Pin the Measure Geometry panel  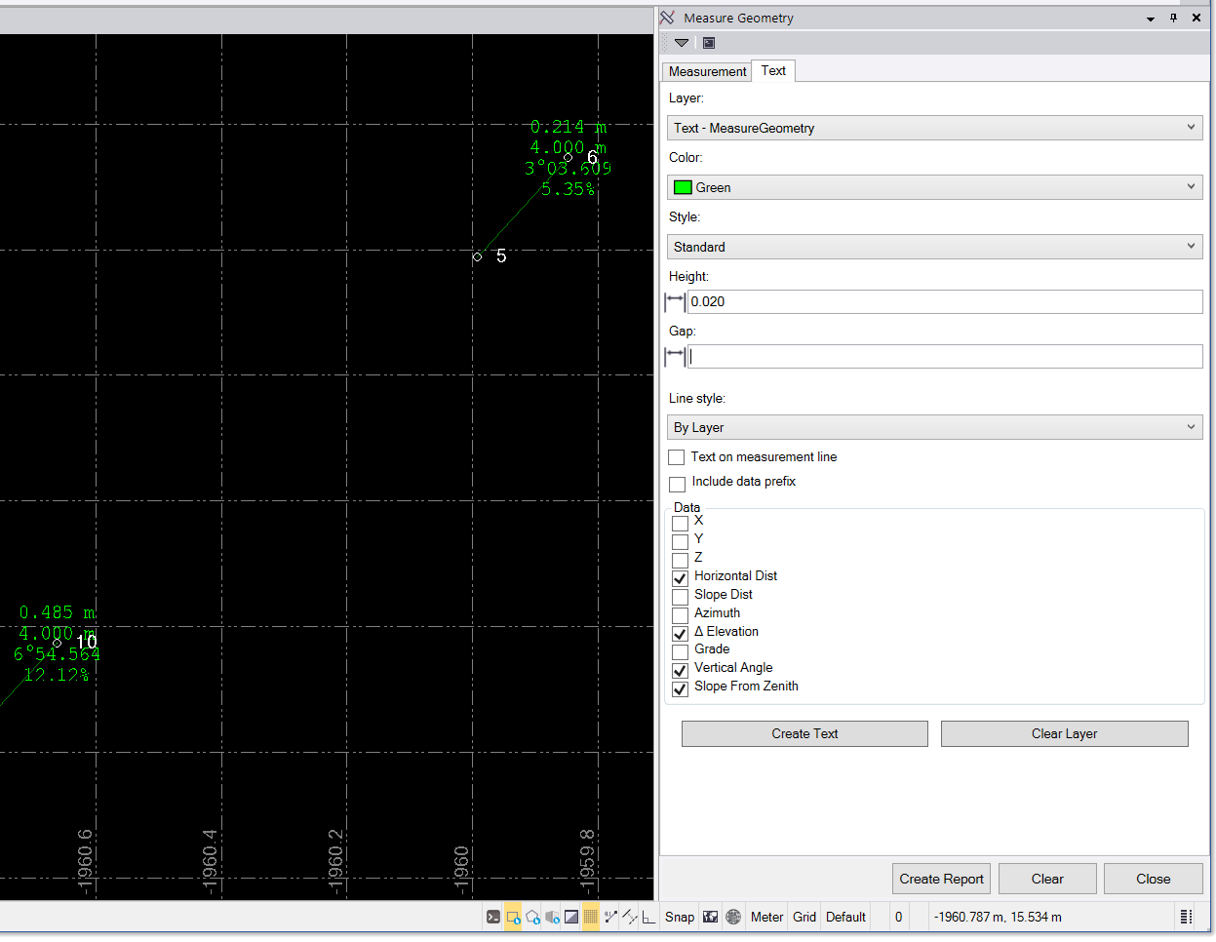coord(1173,18)
